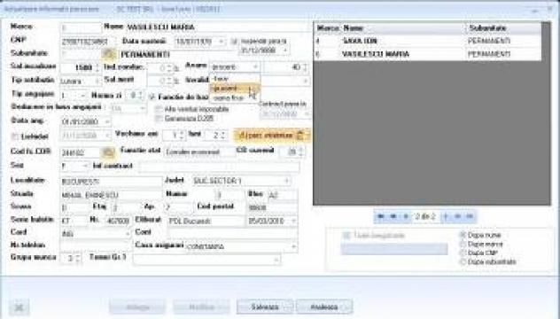Click the CNP input field
The width and height of the screenshot is (560, 319).
tap(87, 42)
